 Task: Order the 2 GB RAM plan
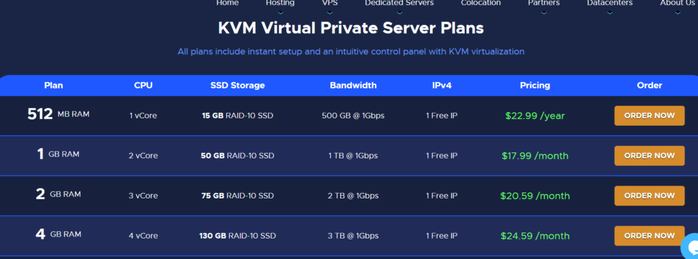(650, 196)
